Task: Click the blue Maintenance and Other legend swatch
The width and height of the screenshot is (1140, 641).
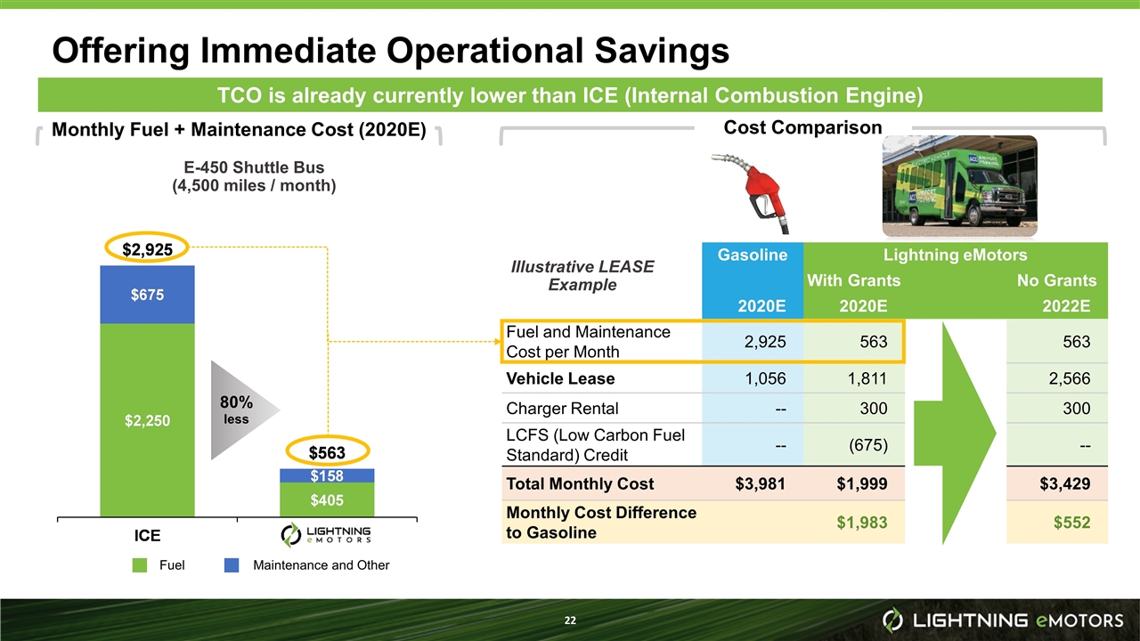Action: [232, 564]
